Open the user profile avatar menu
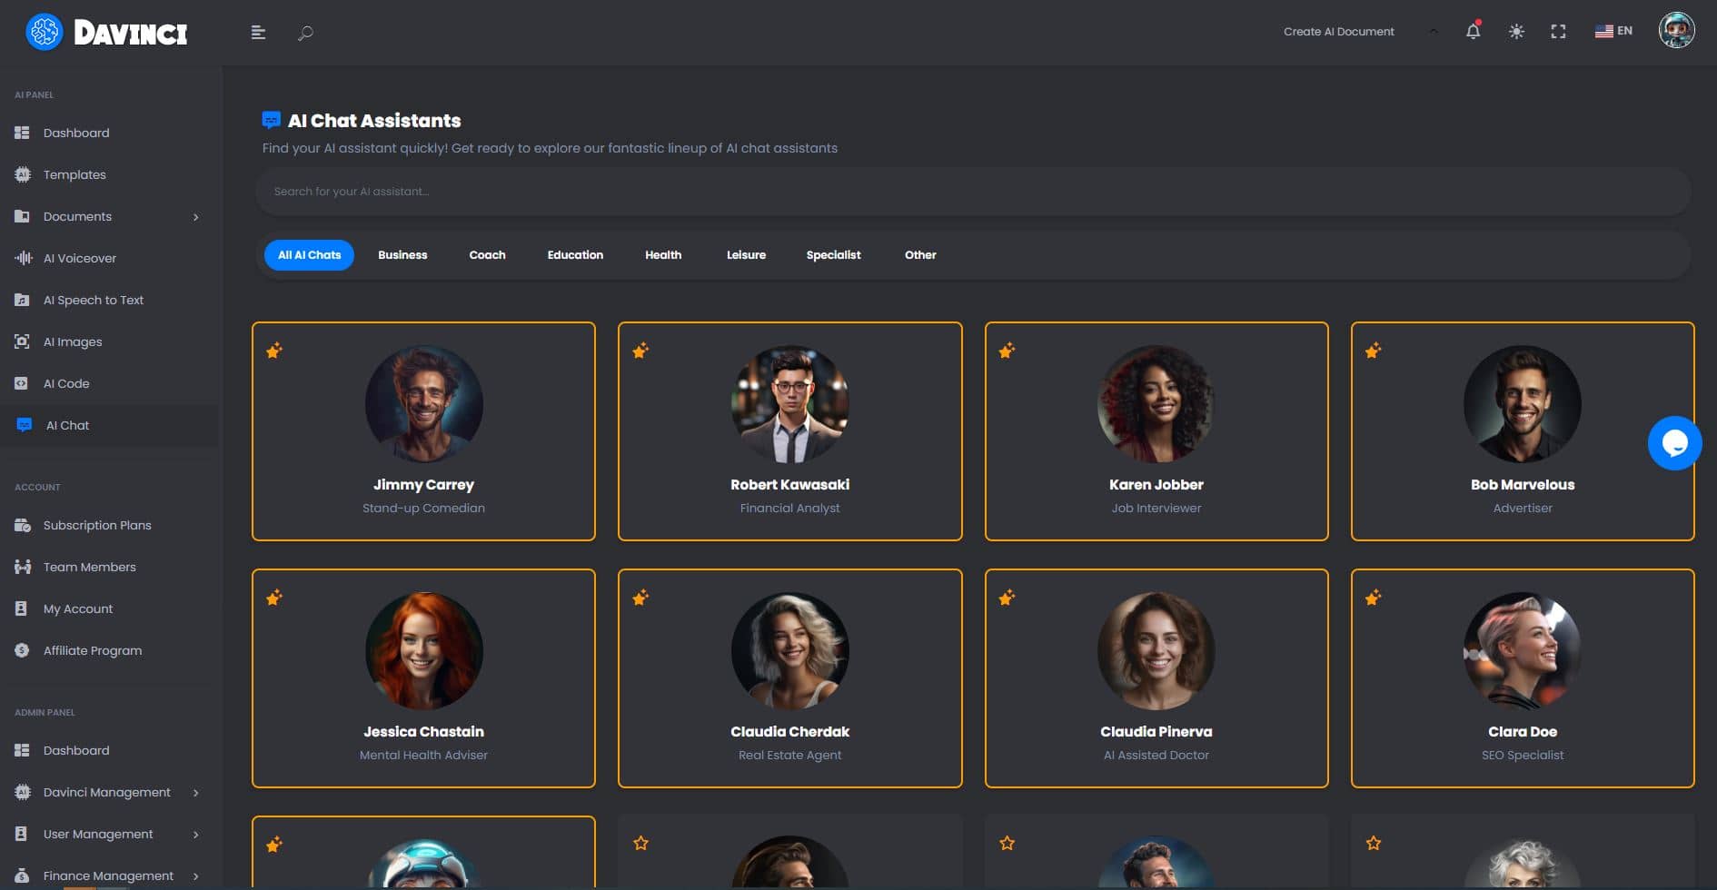 tap(1676, 30)
